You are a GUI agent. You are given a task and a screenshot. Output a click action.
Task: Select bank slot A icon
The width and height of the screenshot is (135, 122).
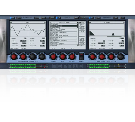[x=80, y=23]
